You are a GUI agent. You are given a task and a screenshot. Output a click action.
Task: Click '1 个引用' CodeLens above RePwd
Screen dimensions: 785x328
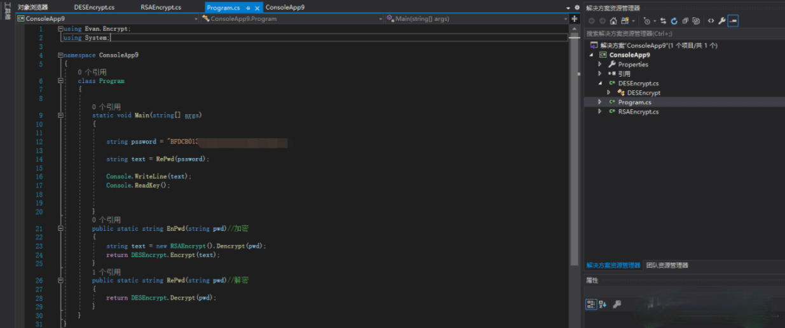[x=106, y=272]
